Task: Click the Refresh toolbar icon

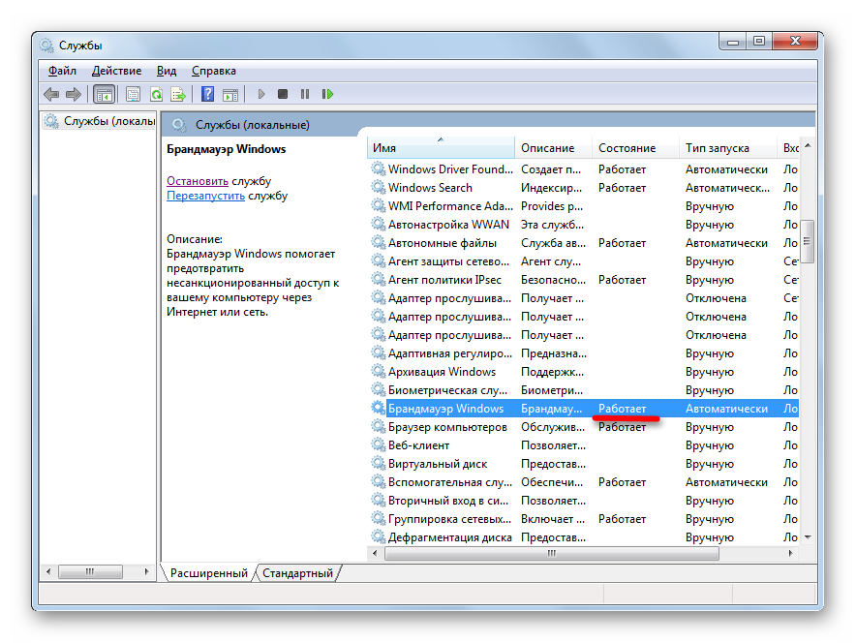Action: click(155, 94)
